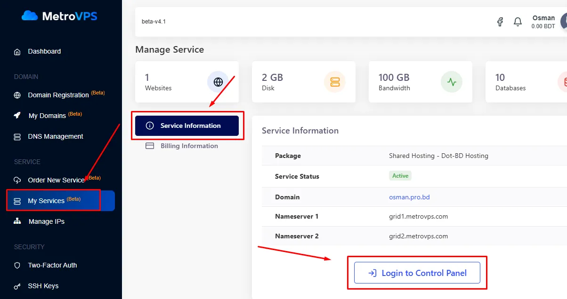Viewport: 567px width, 299px height.
Task: Go to Domain Registration in sidebar
Action: click(58, 95)
